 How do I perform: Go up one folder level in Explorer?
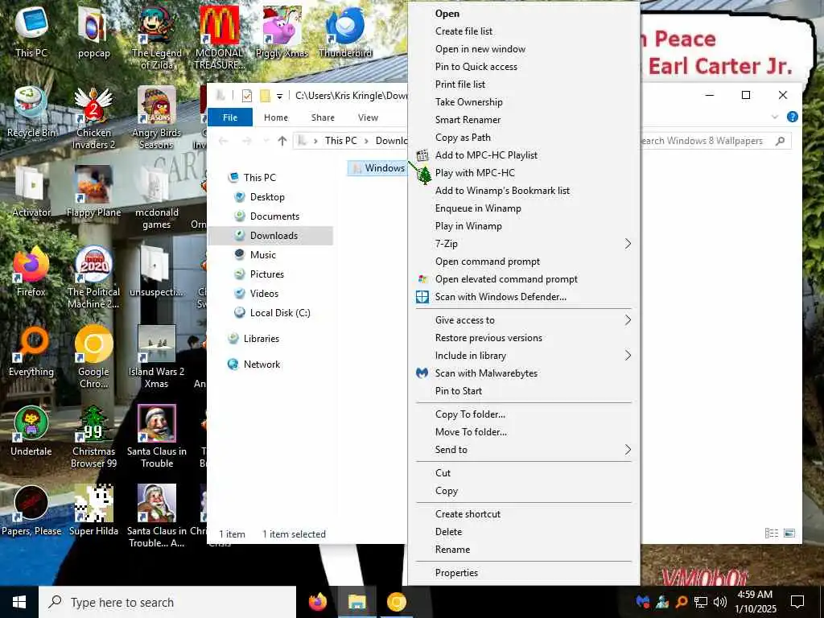click(x=282, y=141)
